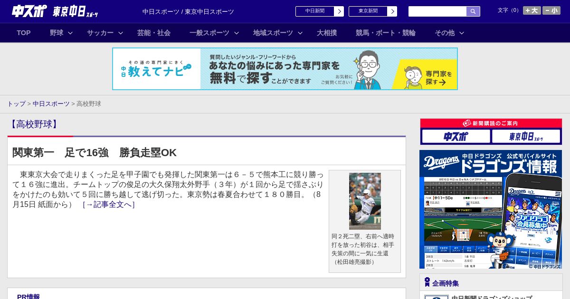Go to 中日スポーツ breadcrumb link
Screen dimensions: 570x299
tap(51, 103)
